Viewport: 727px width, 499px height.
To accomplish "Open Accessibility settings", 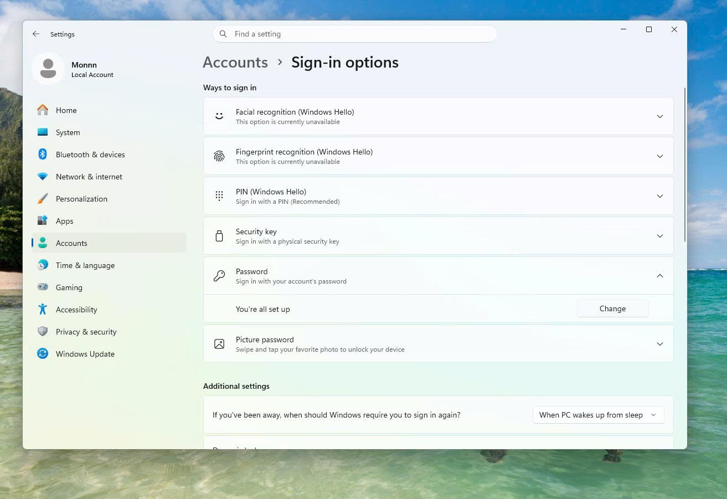I will 109,310.
